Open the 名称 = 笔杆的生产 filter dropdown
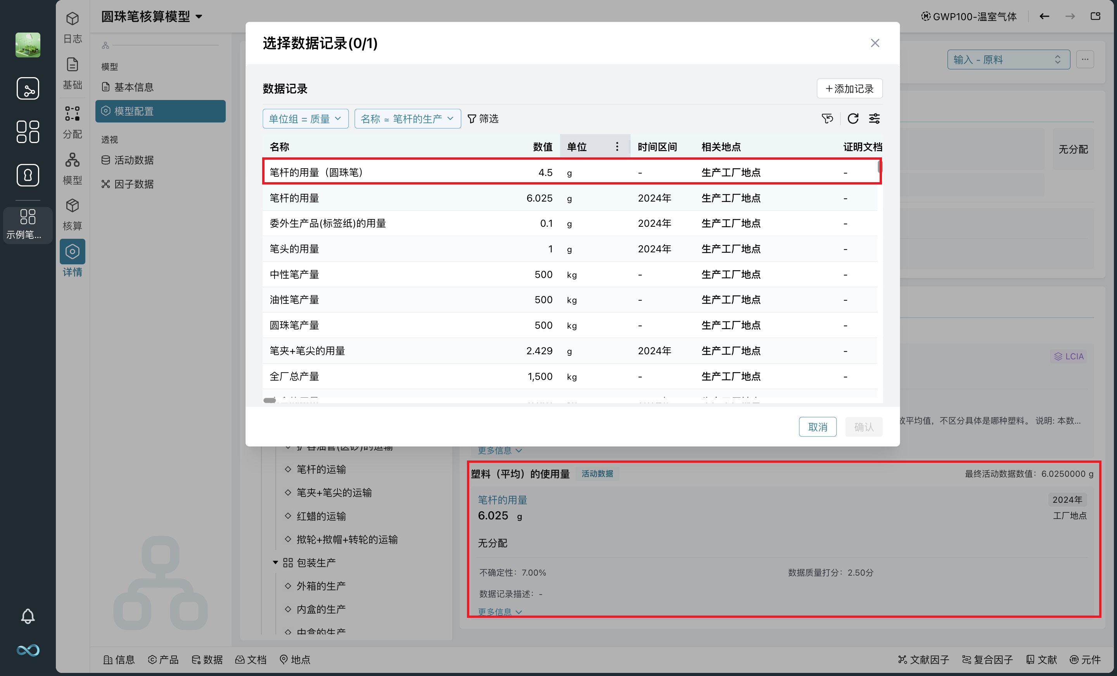The image size is (1117, 676). pyautogui.click(x=407, y=119)
